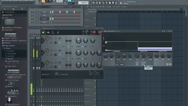This screenshot has width=188, height=106.
Task: Toggle the first step of the Clap channel
Action: click(x=53, y=16)
